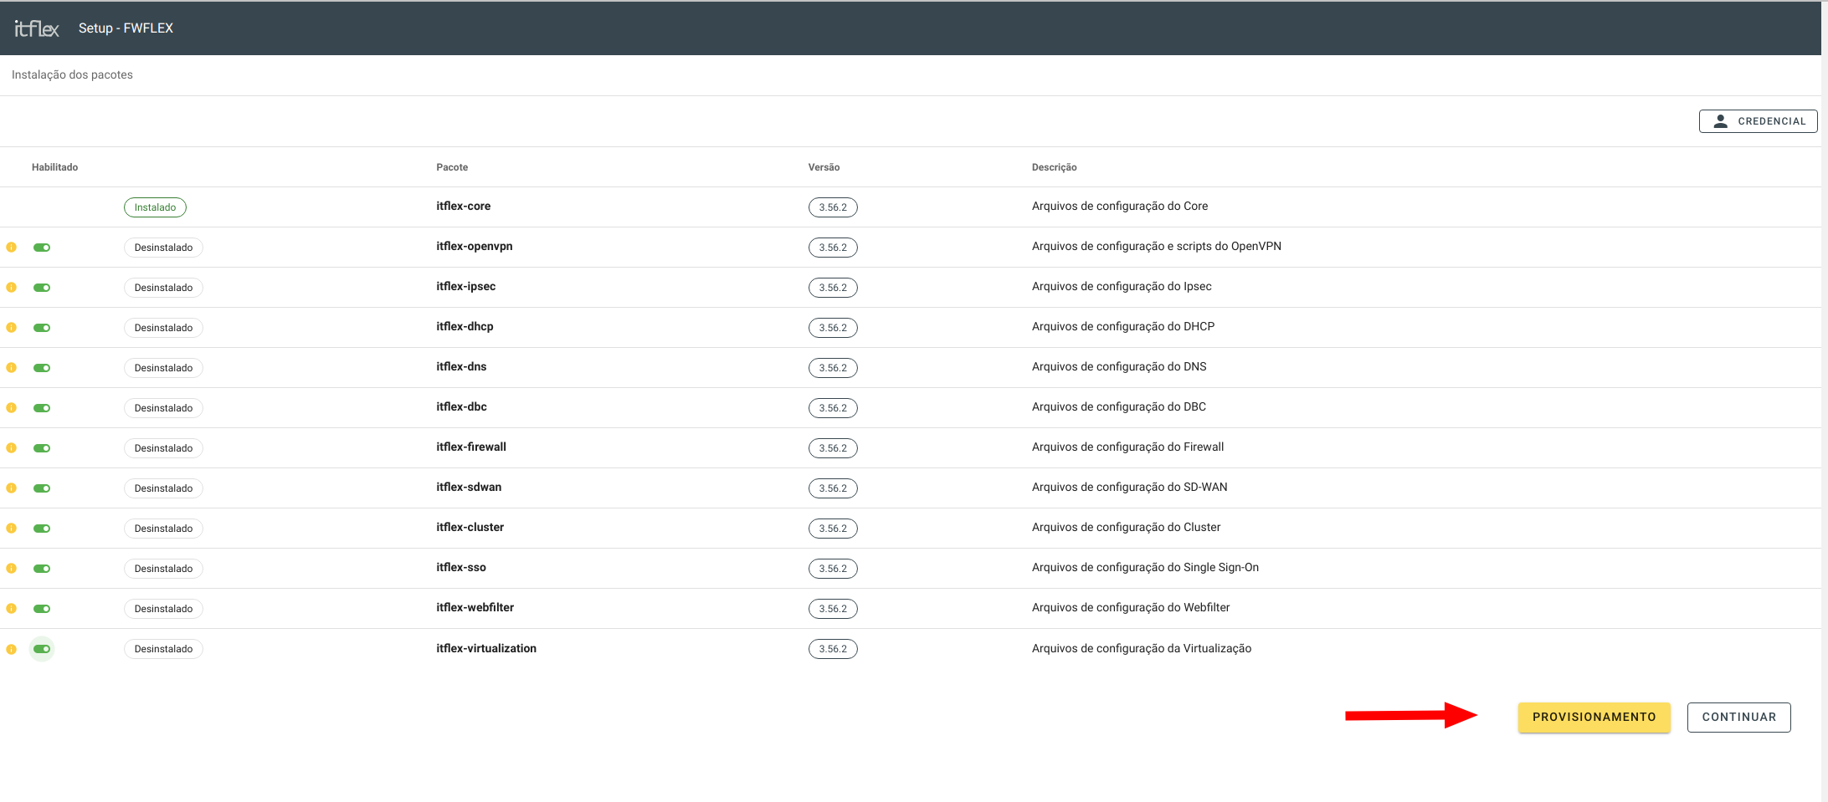This screenshot has height=802, width=1828.
Task: Click the warning icon for itflex-virtualization
Action: (12, 649)
